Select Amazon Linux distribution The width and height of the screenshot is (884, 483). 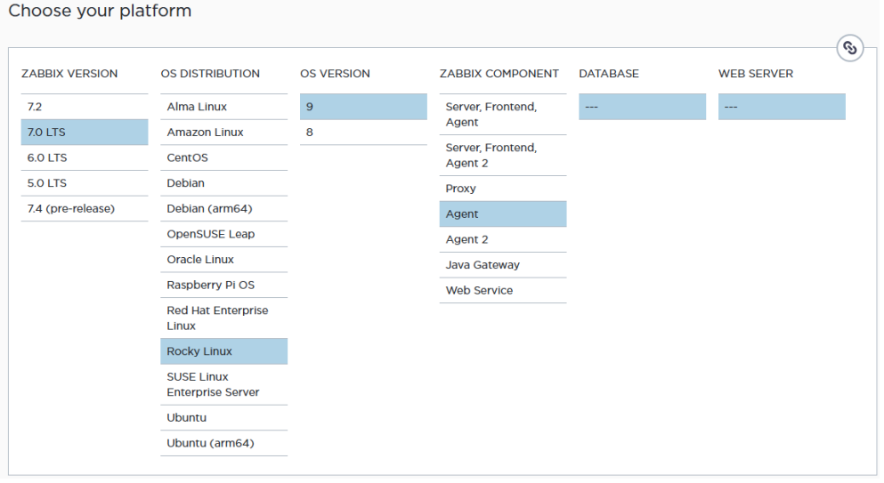(x=223, y=132)
